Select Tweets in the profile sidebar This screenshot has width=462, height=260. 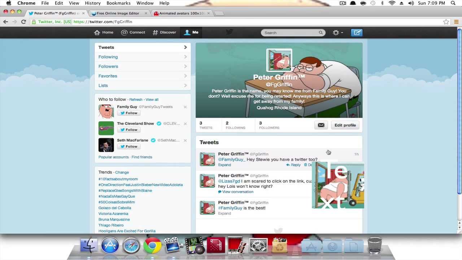(x=143, y=47)
